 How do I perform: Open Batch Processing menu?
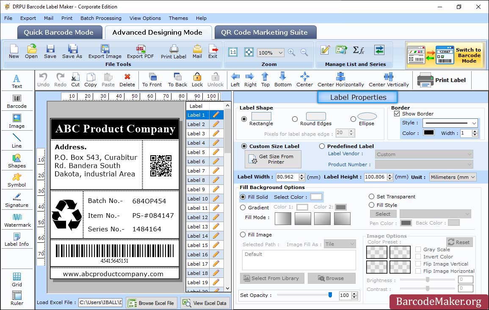[x=101, y=18]
